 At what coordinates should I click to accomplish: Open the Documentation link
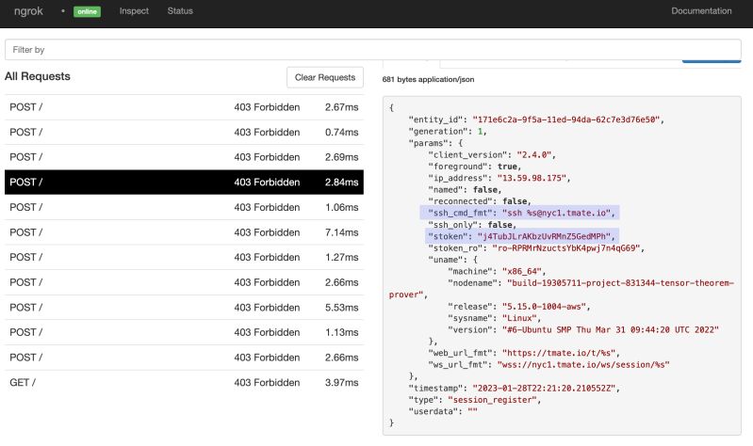[701, 11]
